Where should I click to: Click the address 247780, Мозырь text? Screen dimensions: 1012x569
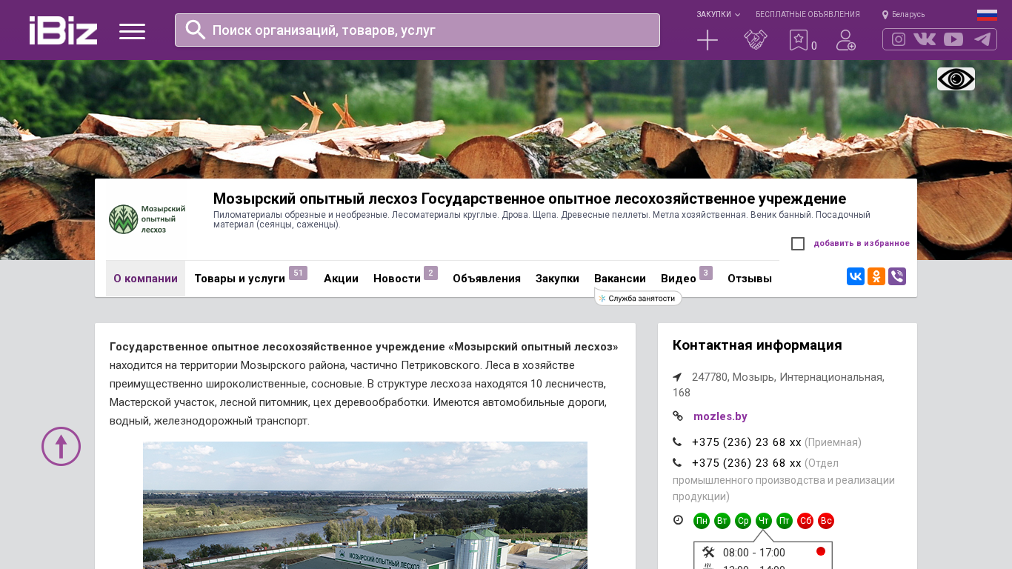779,385
